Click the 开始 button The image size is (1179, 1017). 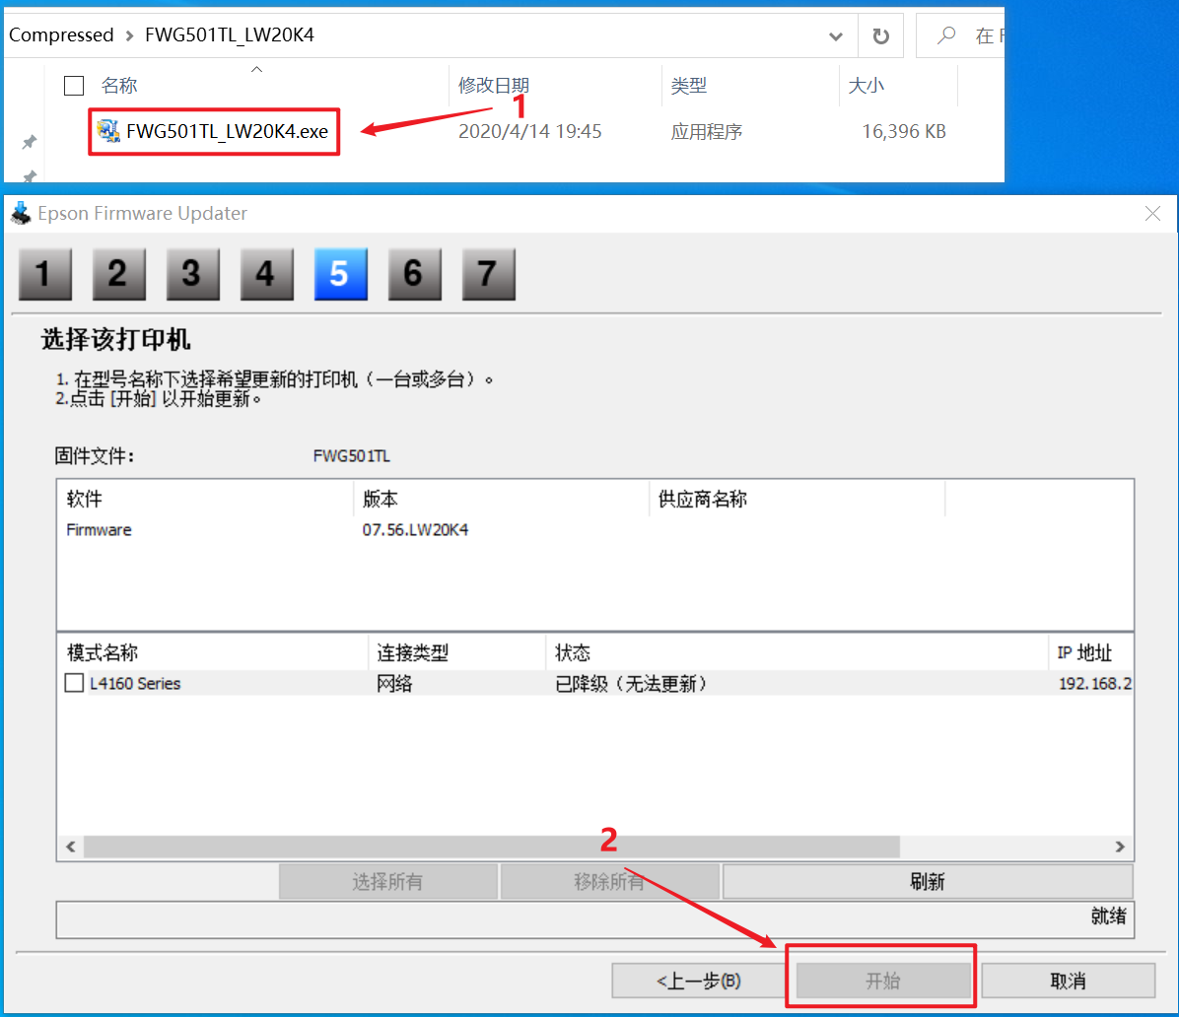882,981
